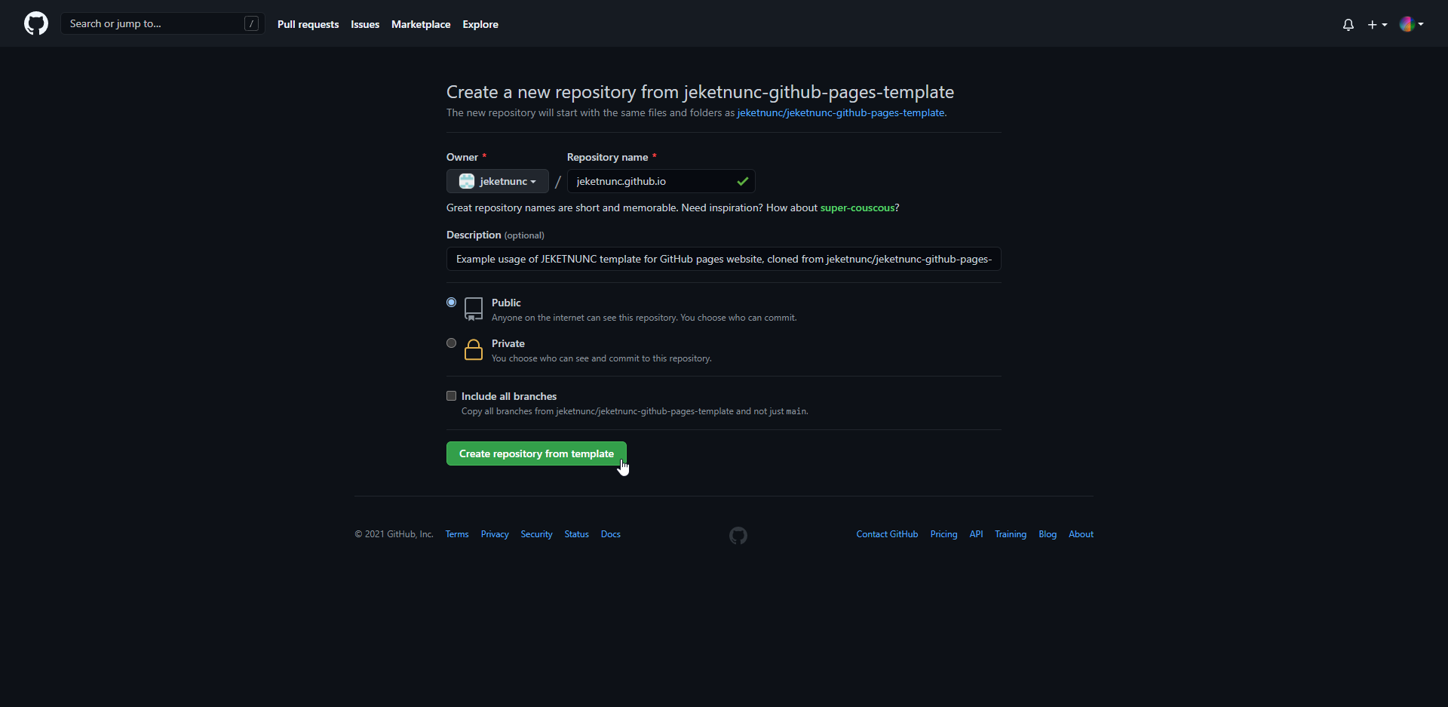Open the notifications bell icon
The image size is (1448, 707).
click(1348, 24)
